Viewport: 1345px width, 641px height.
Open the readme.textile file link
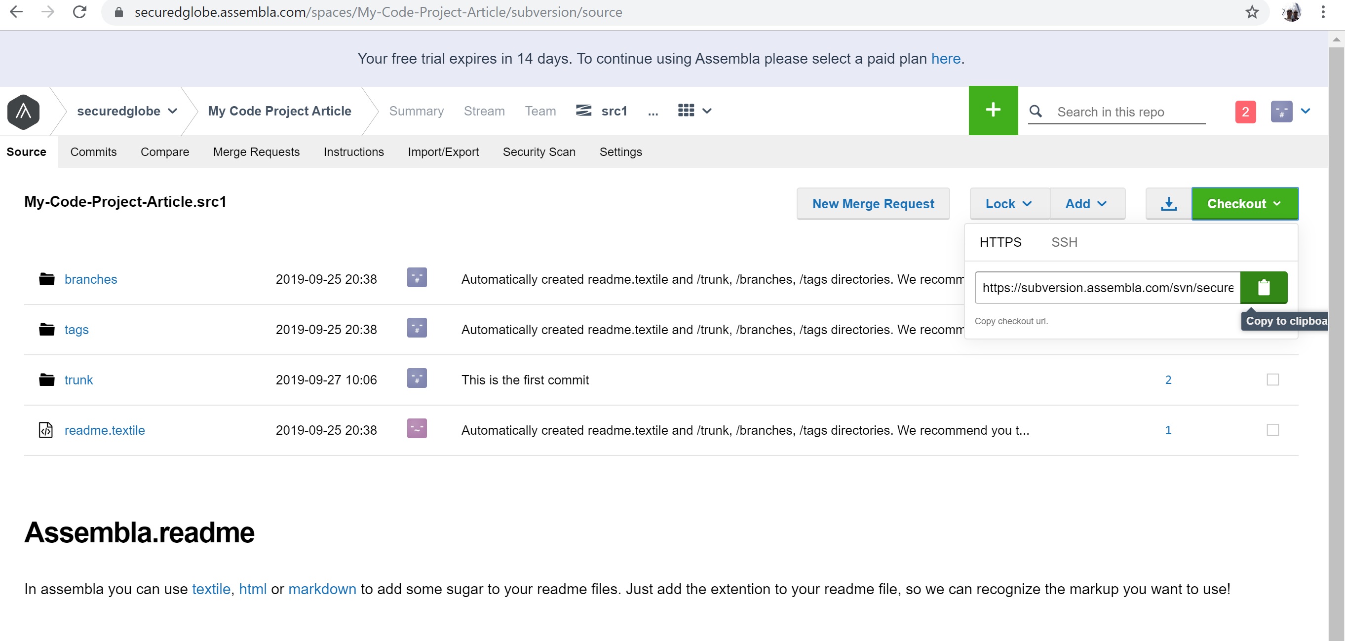(x=105, y=430)
